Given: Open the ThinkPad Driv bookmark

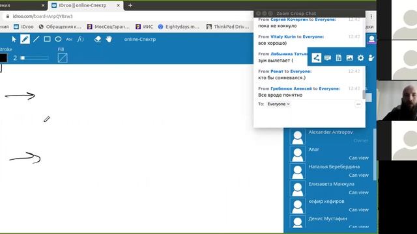Looking at the screenshot, I should [228, 27].
